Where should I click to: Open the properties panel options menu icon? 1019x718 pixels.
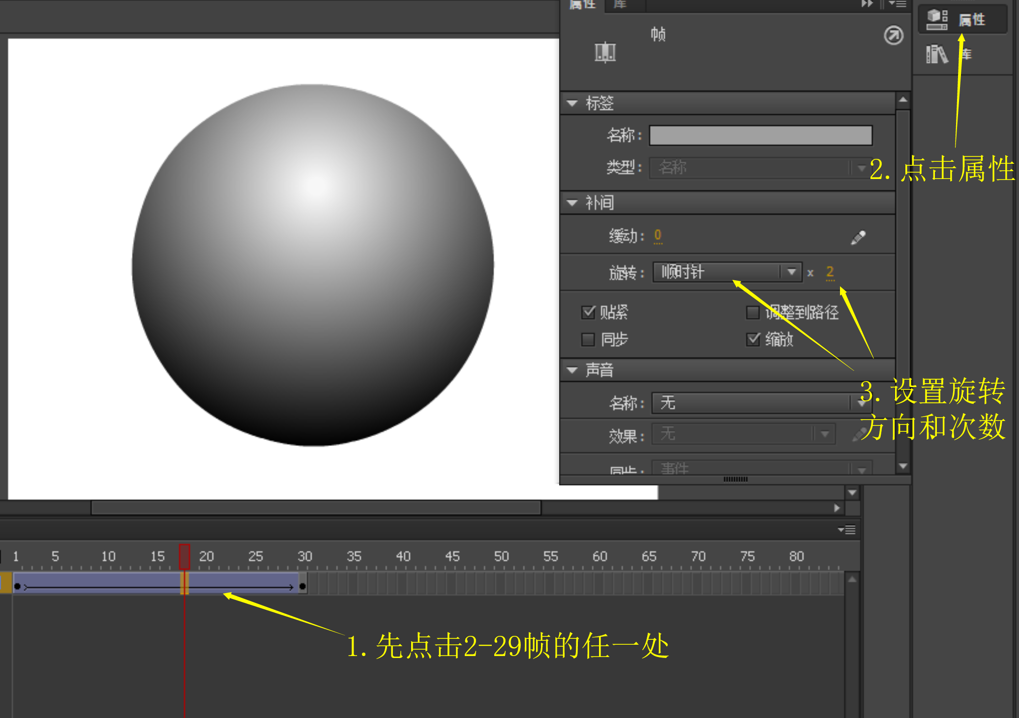click(898, 4)
